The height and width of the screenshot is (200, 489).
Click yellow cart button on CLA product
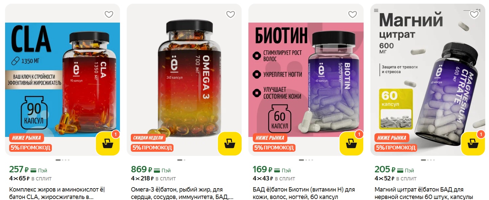click(108, 144)
